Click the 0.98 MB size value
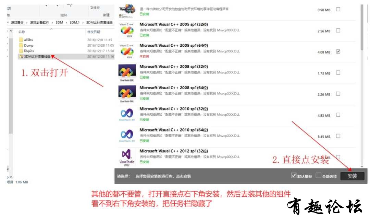The image size is (370, 218). tap(324, 10)
